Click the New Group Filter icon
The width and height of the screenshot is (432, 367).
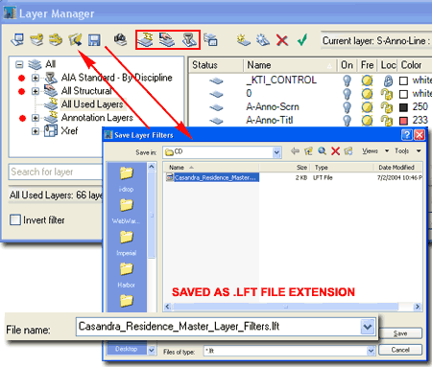pos(167,40)
